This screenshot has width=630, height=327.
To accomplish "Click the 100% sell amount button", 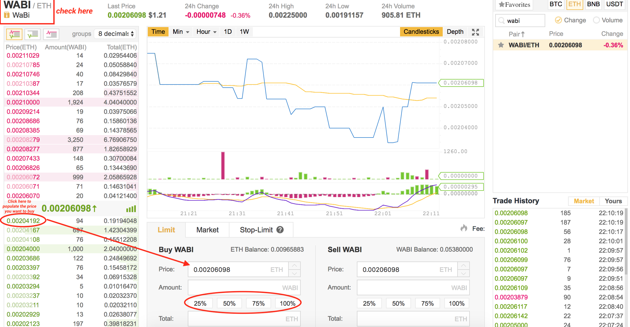I will (456, 303).
